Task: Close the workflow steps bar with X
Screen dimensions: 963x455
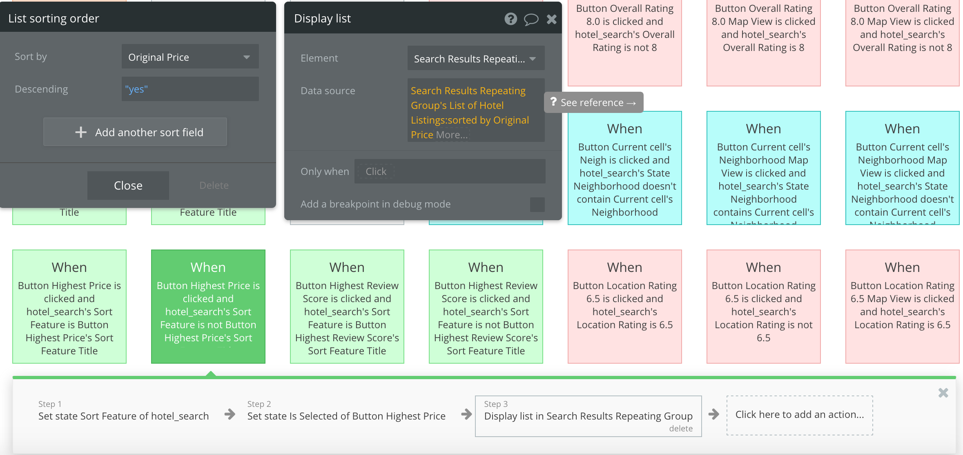Action: pyautogui.click(x=943, y=393)
